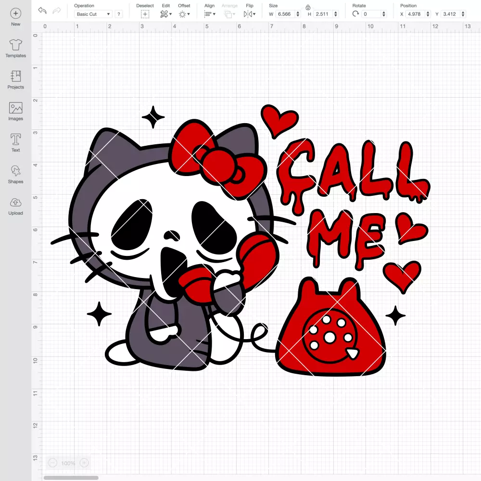Create a New project
The image size is (481, 481).
click(x=16, y=17)
